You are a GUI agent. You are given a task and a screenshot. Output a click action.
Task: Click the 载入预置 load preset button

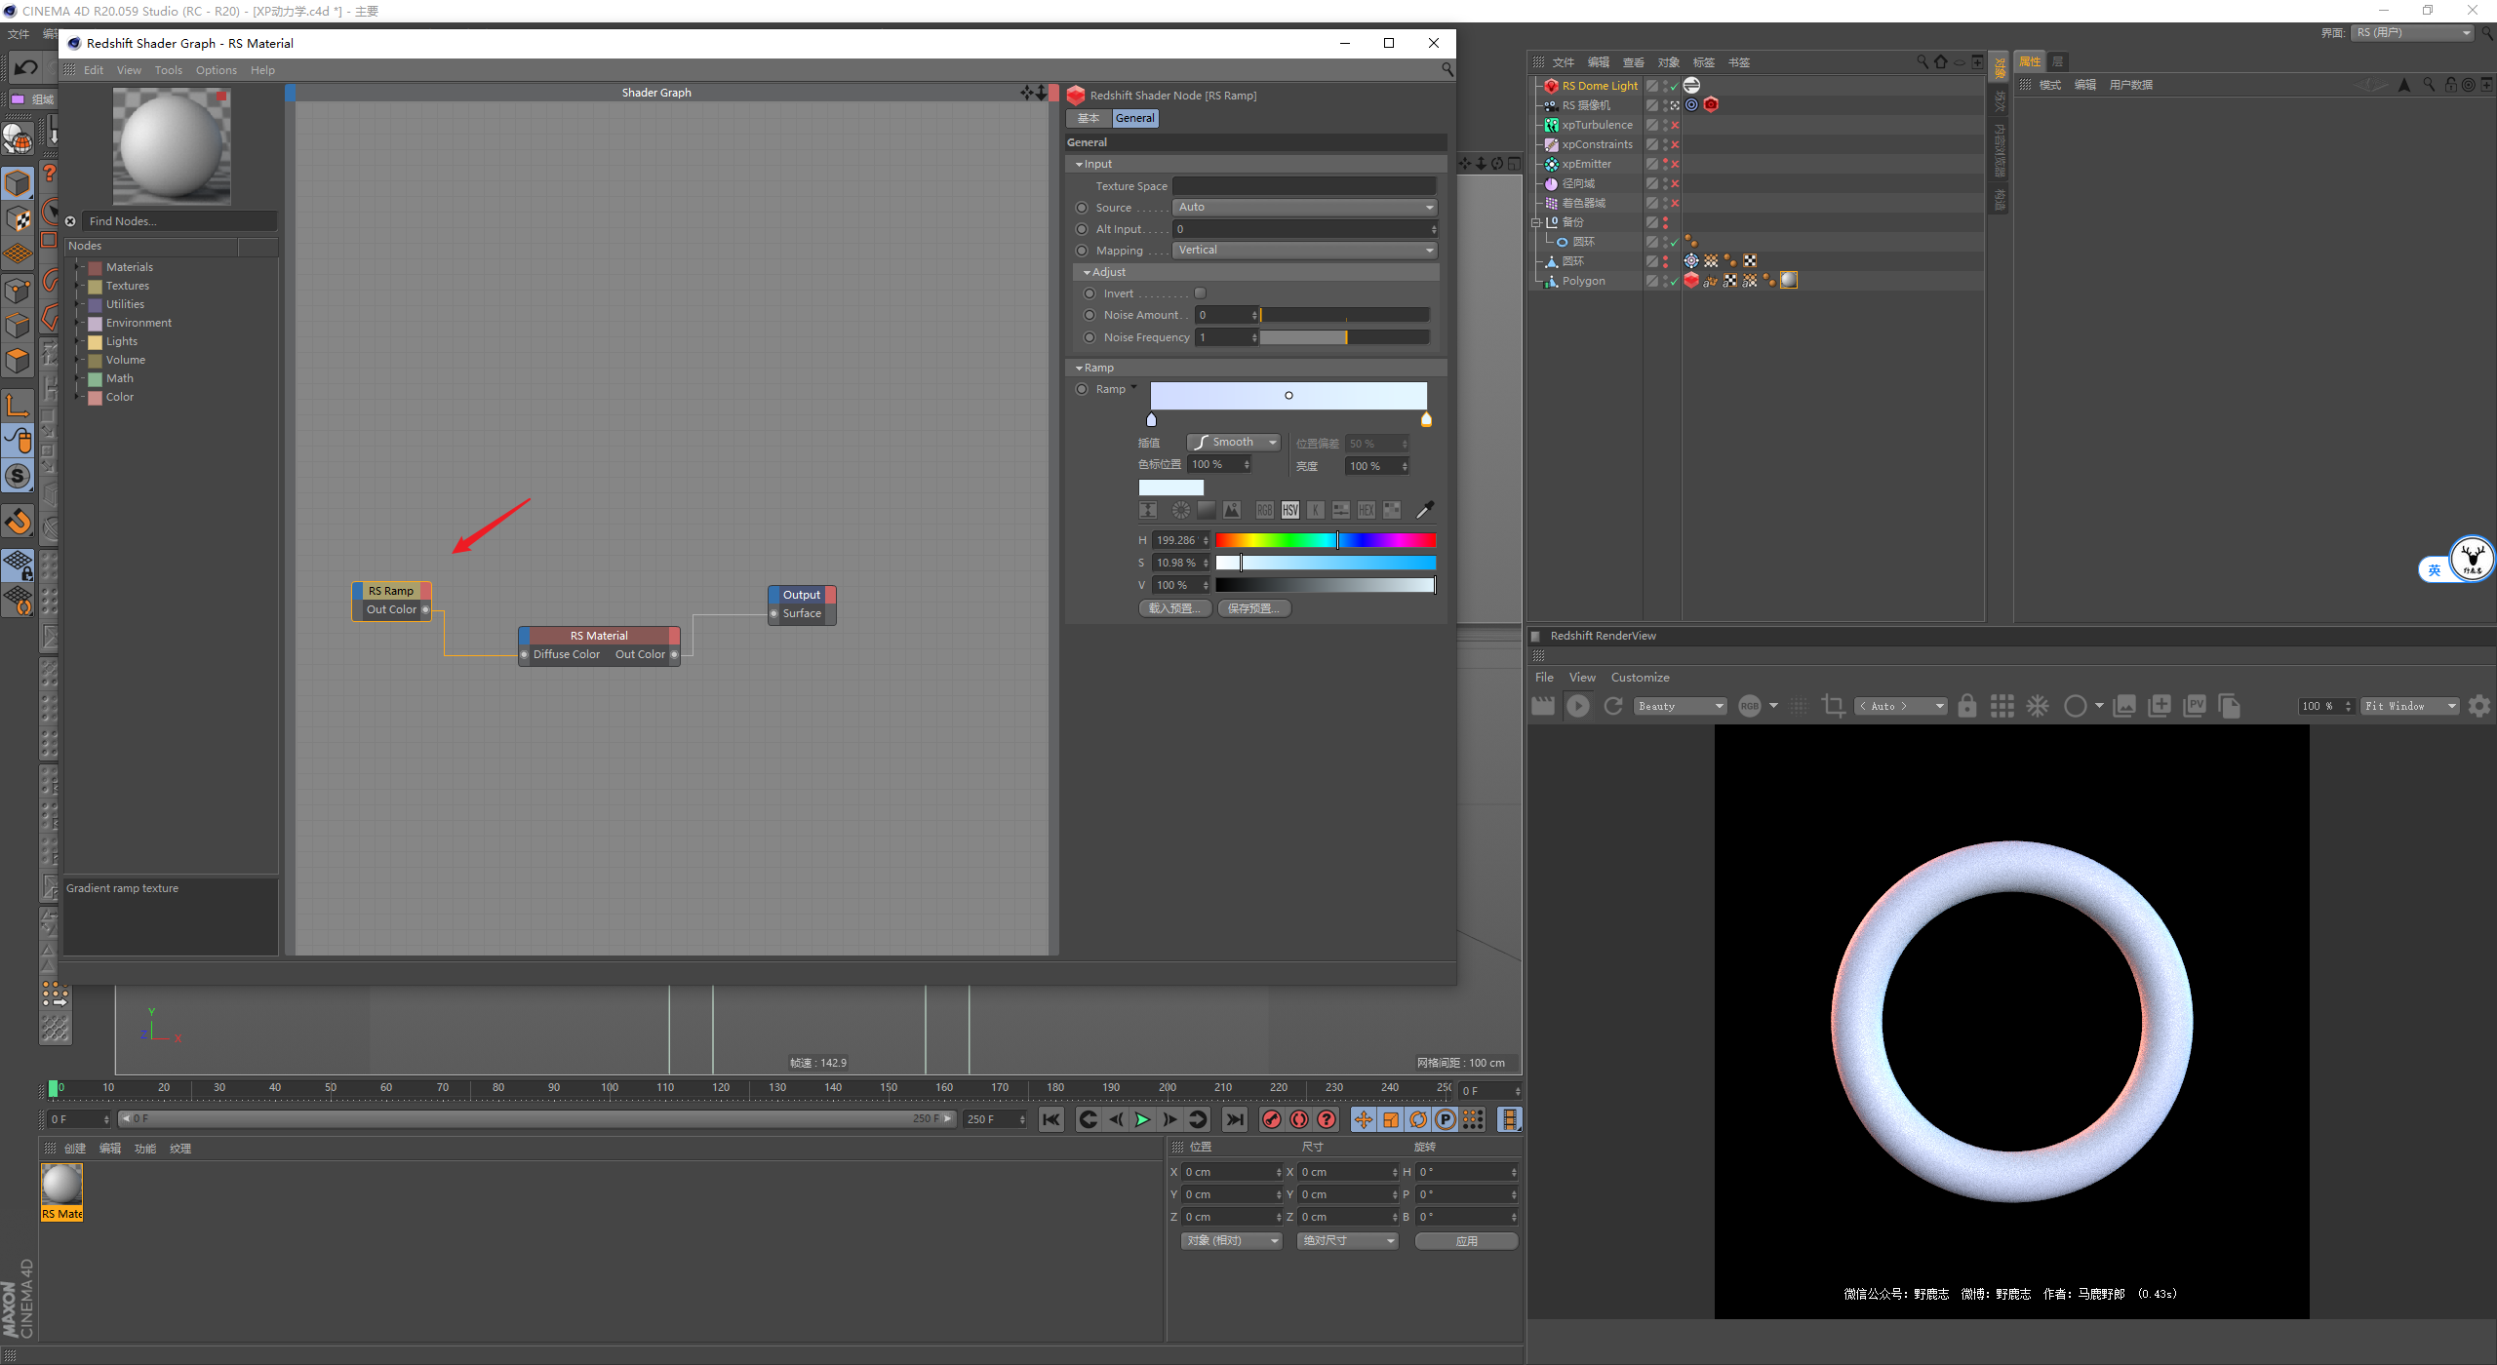point(1174,608)
